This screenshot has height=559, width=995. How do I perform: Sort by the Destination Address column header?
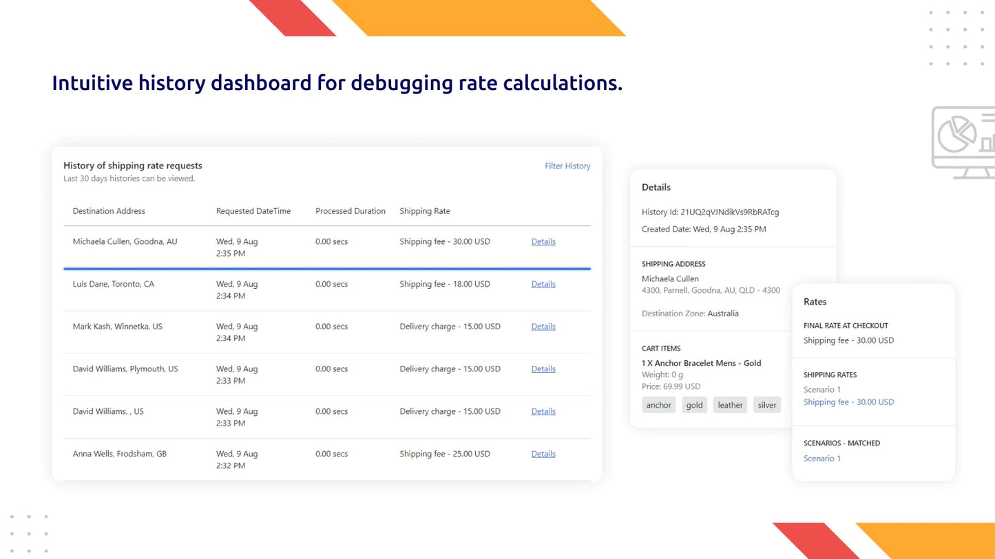109,211
